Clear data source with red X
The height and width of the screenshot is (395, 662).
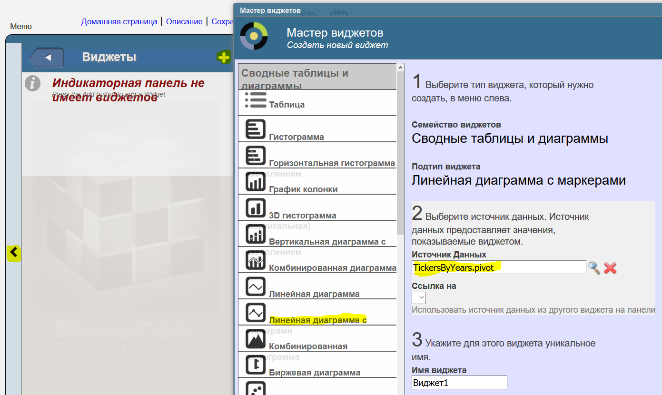pos(610,268)
